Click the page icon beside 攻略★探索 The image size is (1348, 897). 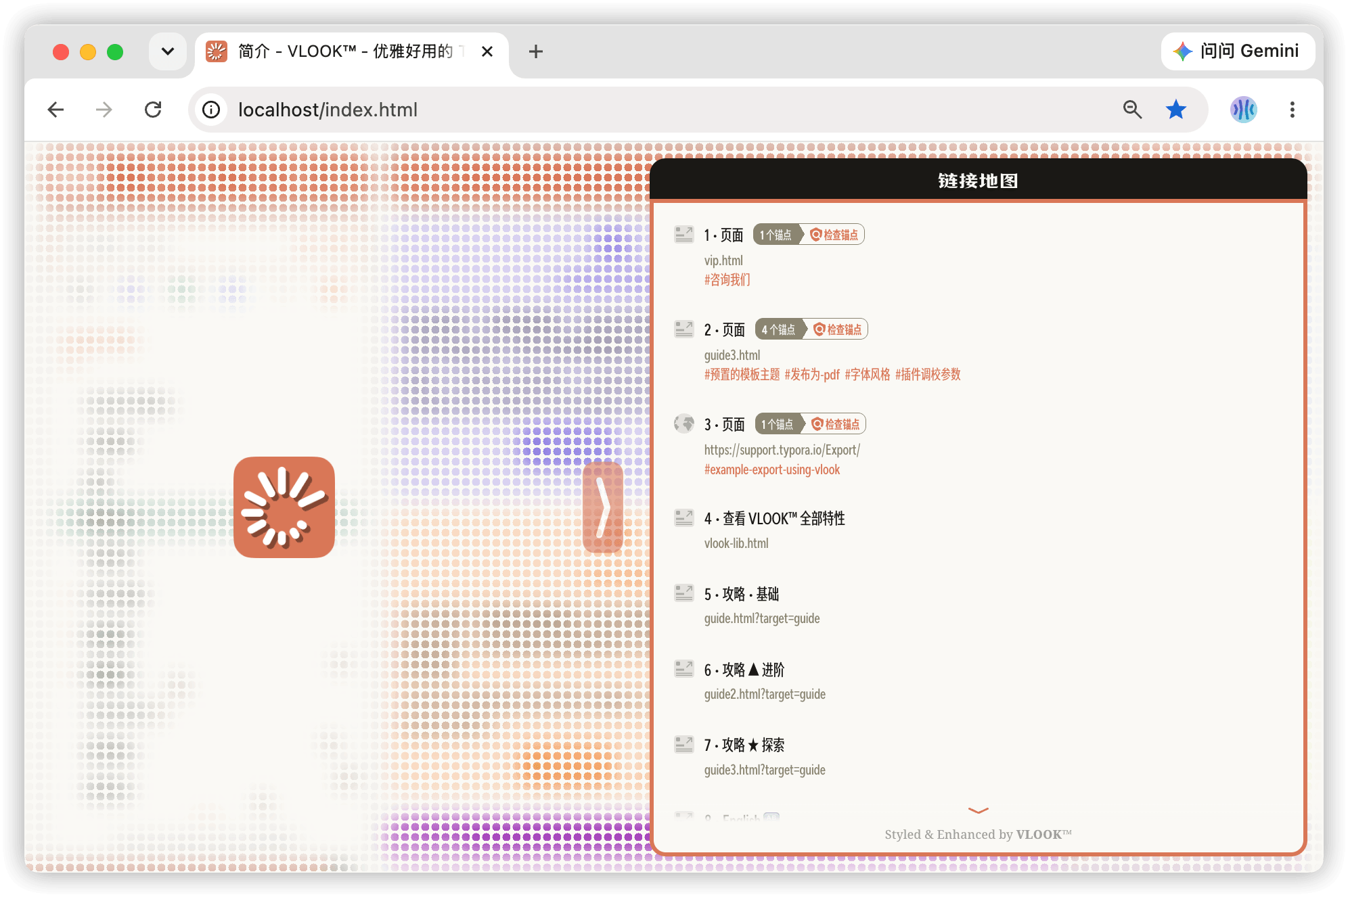pyautogui.click(x=684, y=745)
